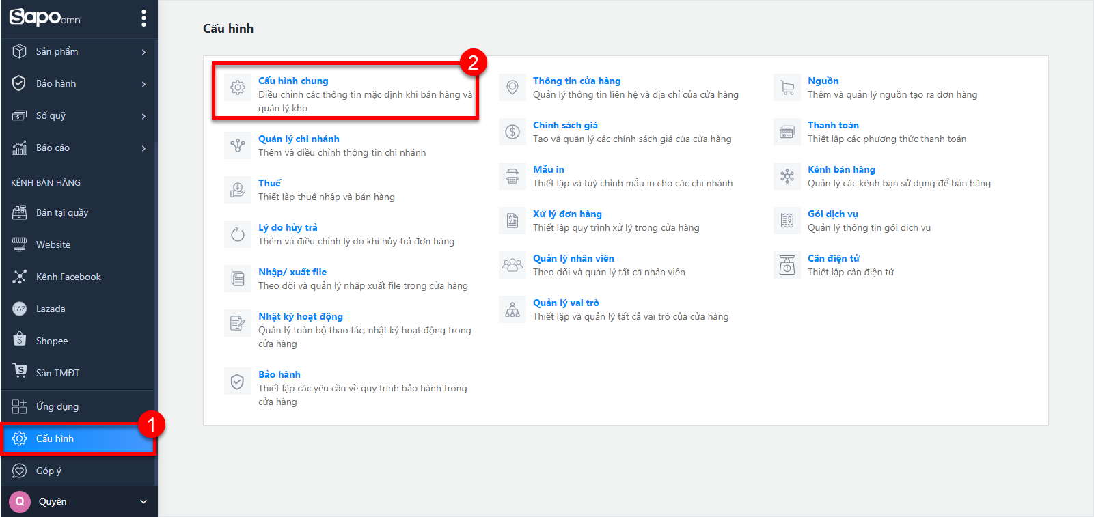Click the Quản lý vai trò hierarchy icon
The width and height of the screenshot is (1094, 517).
click(512, 309)
